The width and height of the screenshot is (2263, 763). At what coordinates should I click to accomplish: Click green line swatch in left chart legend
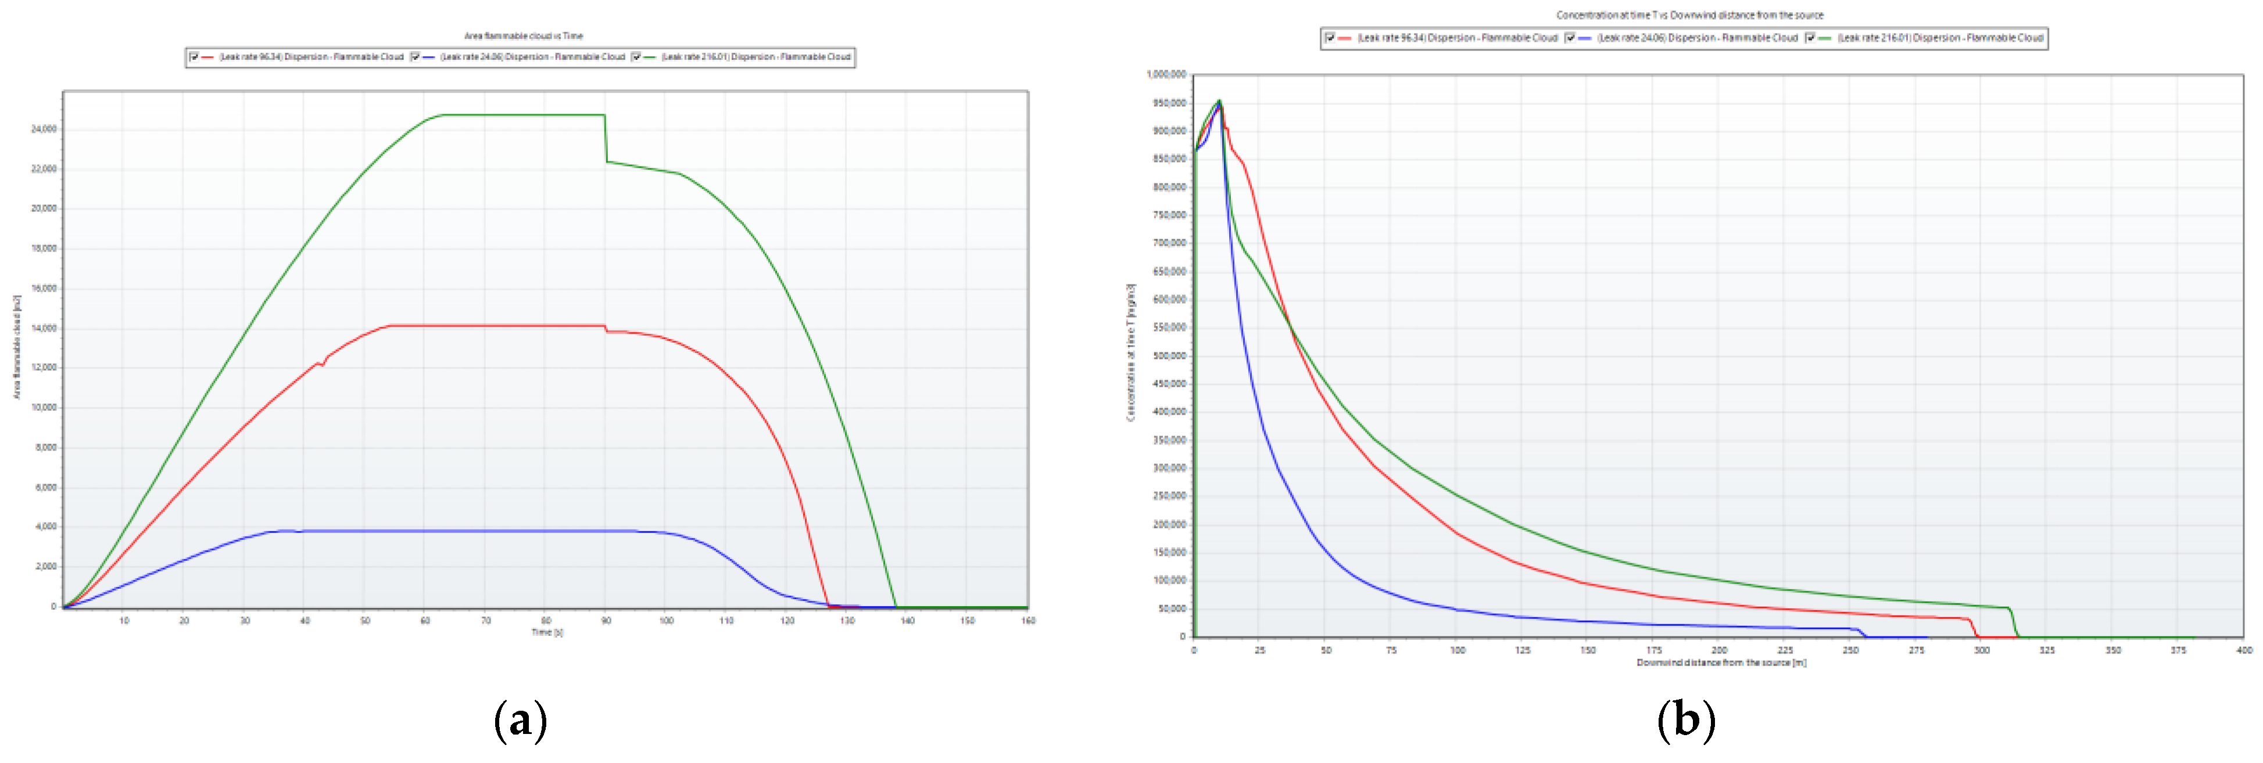click(x=650, y=57)
